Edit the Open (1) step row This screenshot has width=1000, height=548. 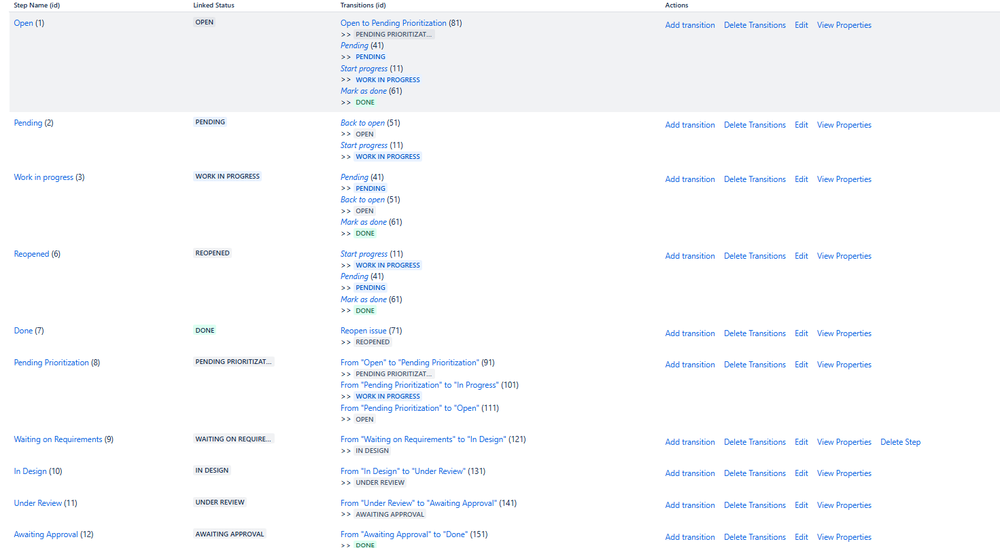[801, 25]
